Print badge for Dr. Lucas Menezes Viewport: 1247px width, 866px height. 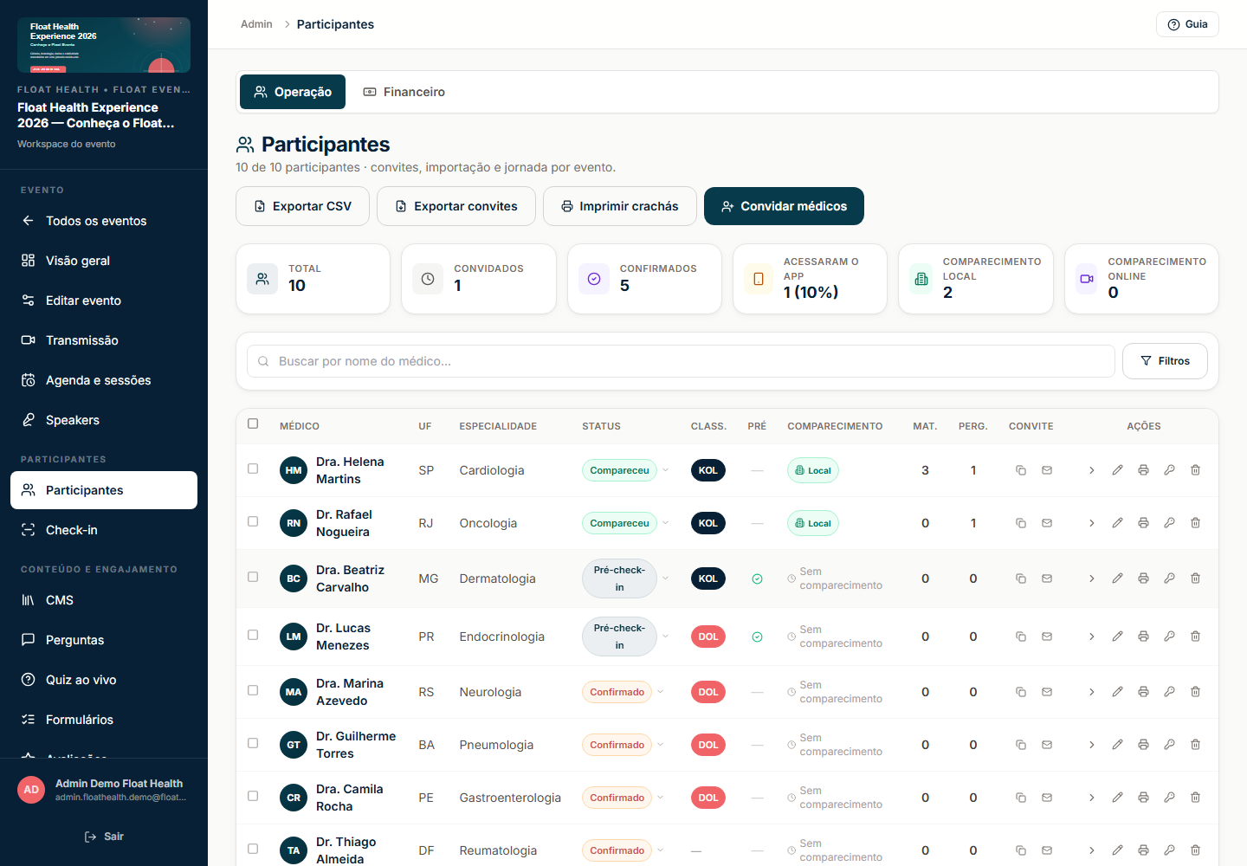point(1143,637)
